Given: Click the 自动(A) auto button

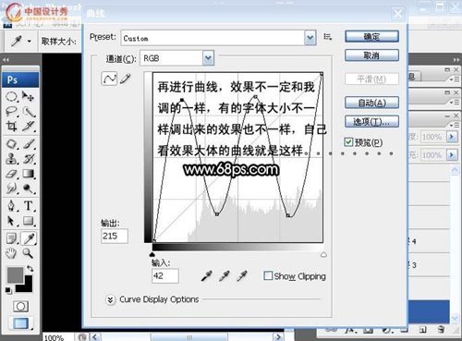Looking at the screenshot, I should 371,103.
